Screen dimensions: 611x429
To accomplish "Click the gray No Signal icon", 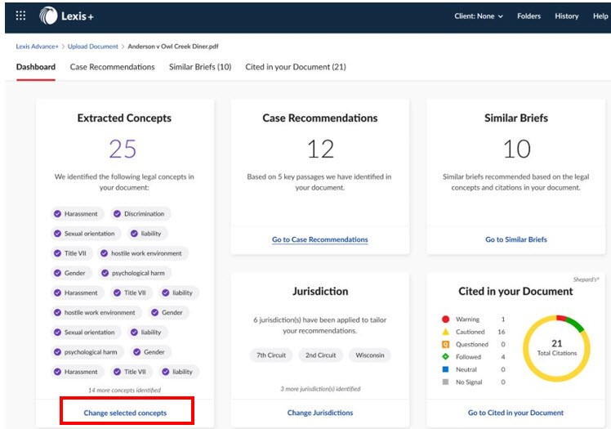I will (x=446, y=382).
